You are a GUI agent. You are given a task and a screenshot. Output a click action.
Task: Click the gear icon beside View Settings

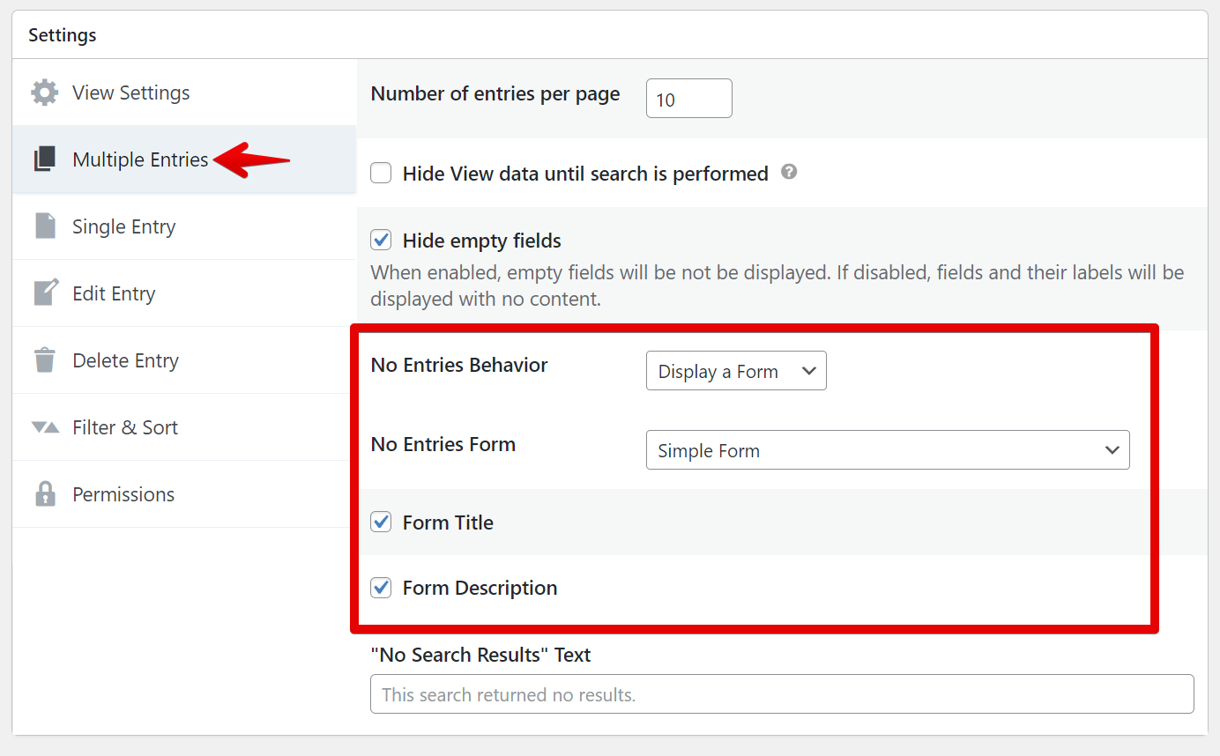tap(45, 93)
